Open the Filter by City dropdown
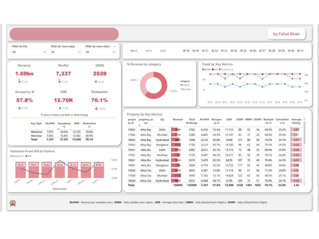This screenshot has width=319, height=239. (45, 52)
